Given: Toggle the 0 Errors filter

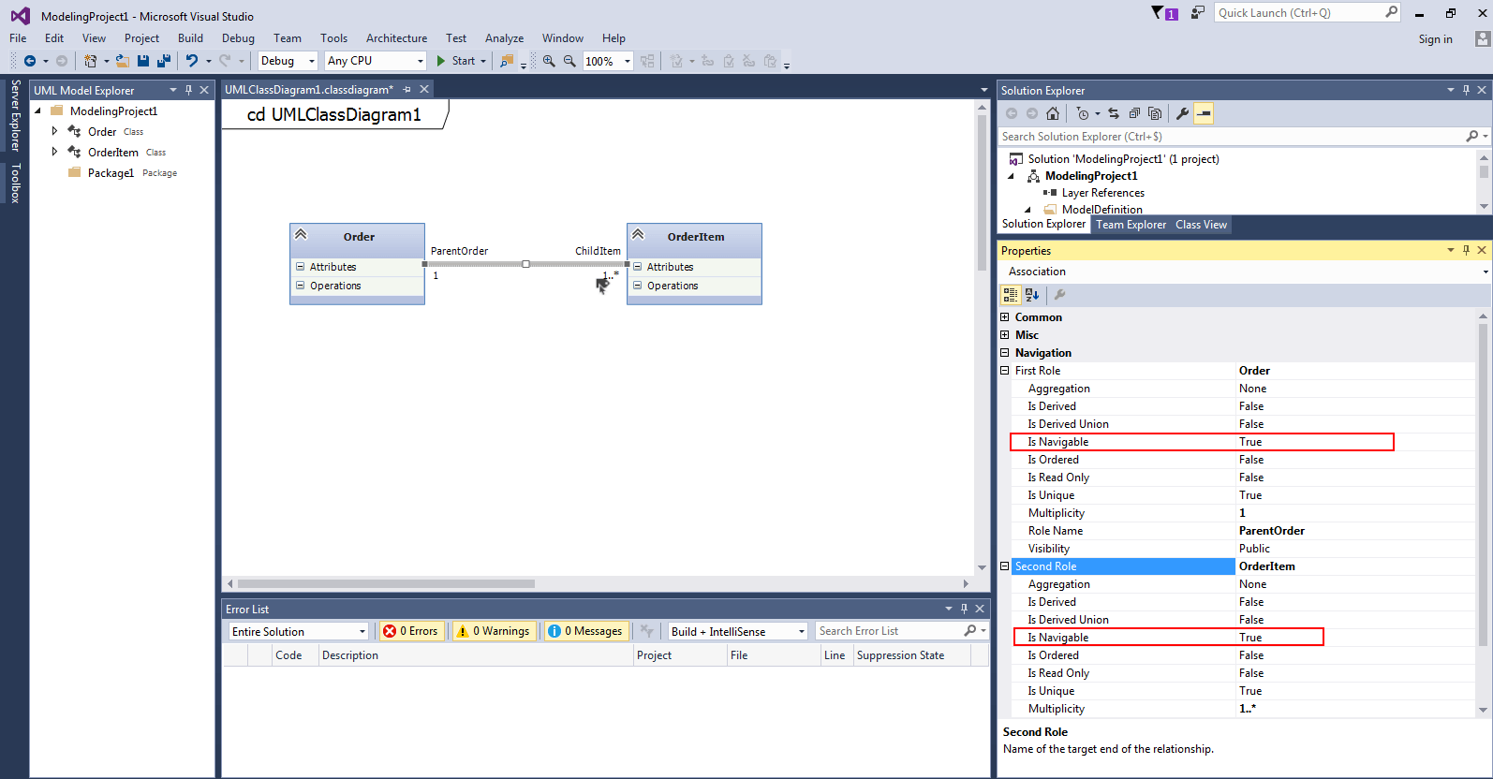Looking at the screenshot, I should (410, 631).
